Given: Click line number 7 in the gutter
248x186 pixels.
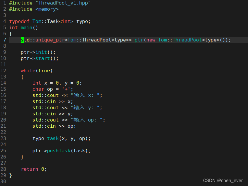Looking at the screenshot, I should click(5, 40).
